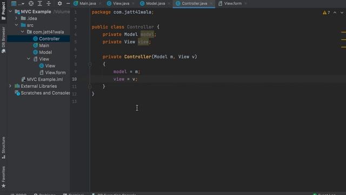
Task: Click the src source folder icon
Action: click(x=23, y=25)
